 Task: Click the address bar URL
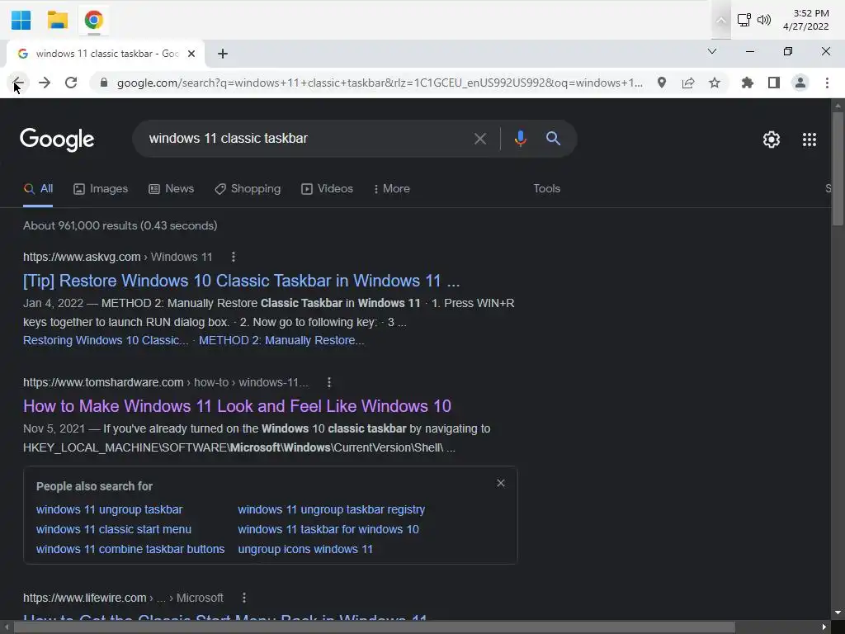[x=380, y=83]
